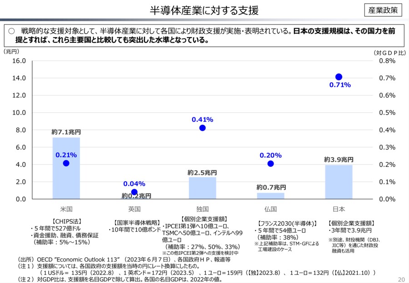Click the UK 0.04% blue data point
The width and height of the screenshot is (409, 283).
[135, 192]
